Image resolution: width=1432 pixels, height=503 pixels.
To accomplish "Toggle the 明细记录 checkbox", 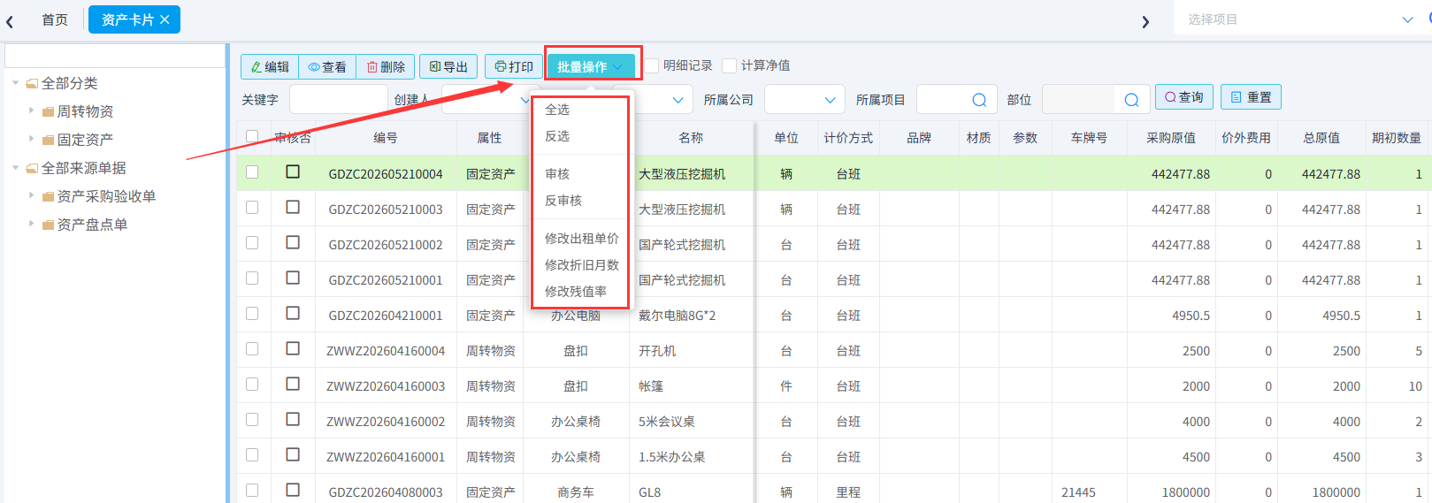I will [x=652, y=65].
